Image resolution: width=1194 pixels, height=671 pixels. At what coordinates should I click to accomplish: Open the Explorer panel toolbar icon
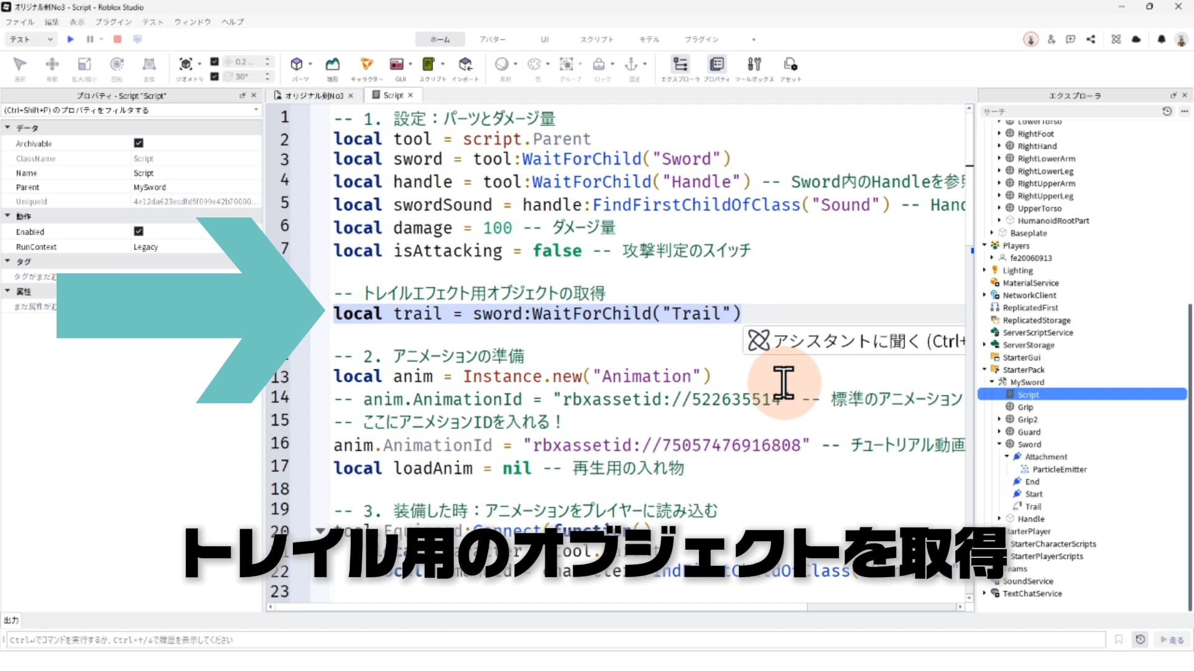pos(680,65)
